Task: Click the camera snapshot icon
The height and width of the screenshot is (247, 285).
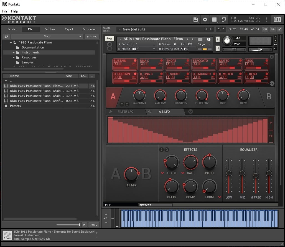Action: click(x=200, y=39)
